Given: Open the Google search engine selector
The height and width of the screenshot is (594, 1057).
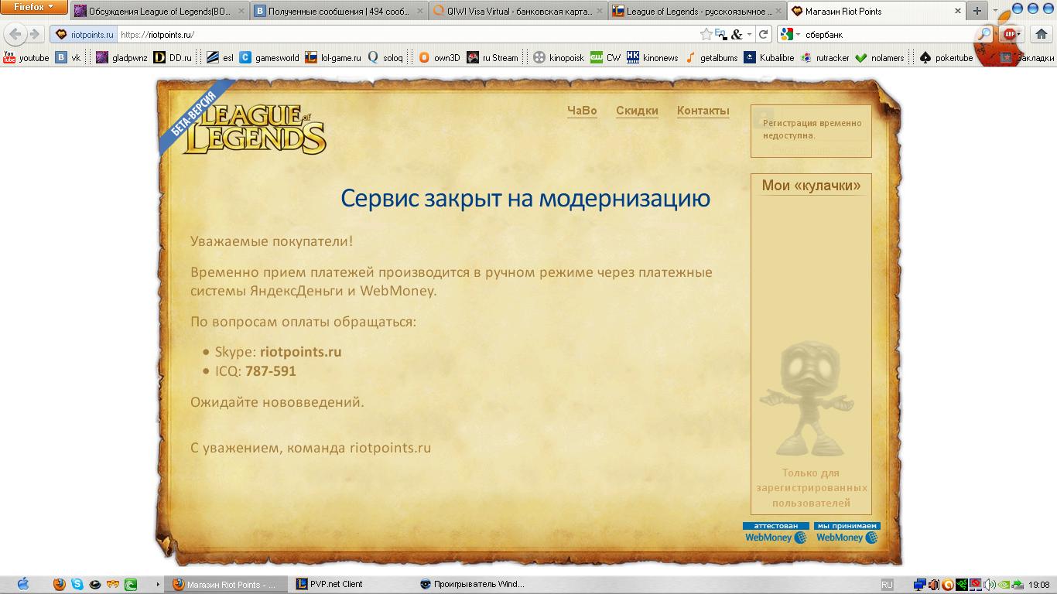Looking at the screenshot, I should coord(789,34).
